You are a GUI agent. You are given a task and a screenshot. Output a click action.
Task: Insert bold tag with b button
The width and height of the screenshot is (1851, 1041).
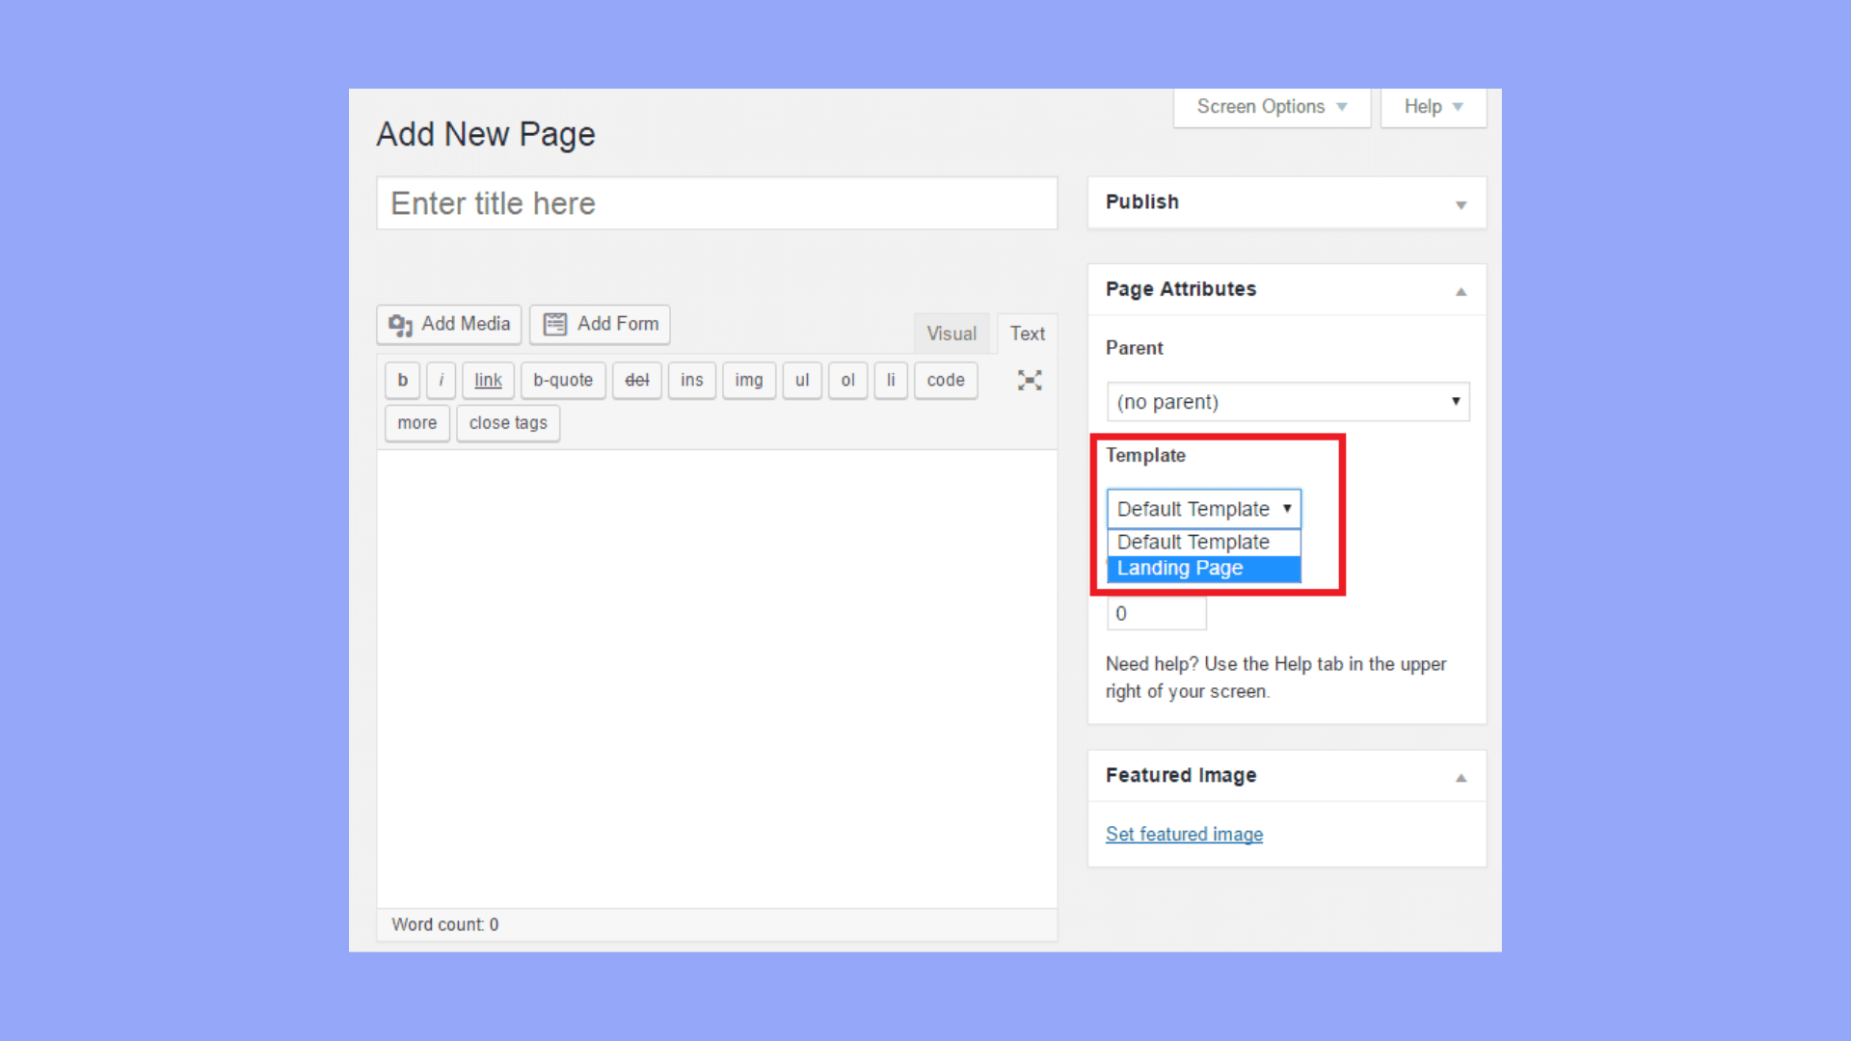coord(402,381)
